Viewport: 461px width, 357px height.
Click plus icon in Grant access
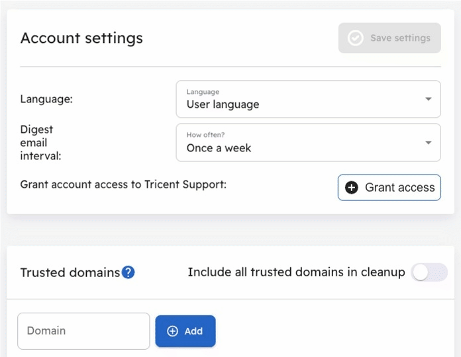(x=352, y=188)
